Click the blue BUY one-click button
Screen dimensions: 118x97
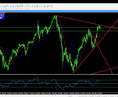pos(2,17)
